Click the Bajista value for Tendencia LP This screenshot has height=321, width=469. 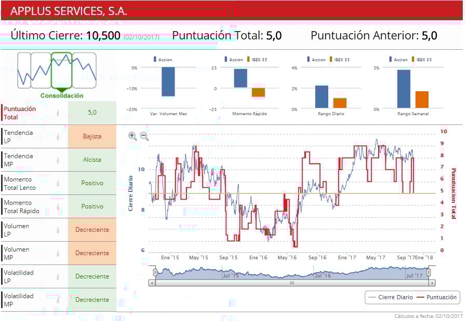[x=92, y=136]
